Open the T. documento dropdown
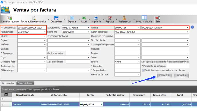This screenshot has width=197, height=111. (45, 66)
